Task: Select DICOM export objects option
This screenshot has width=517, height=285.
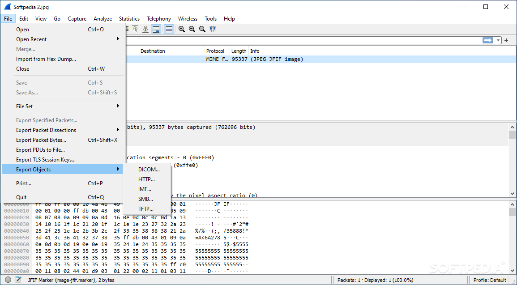Action: (x=147, y=170)
